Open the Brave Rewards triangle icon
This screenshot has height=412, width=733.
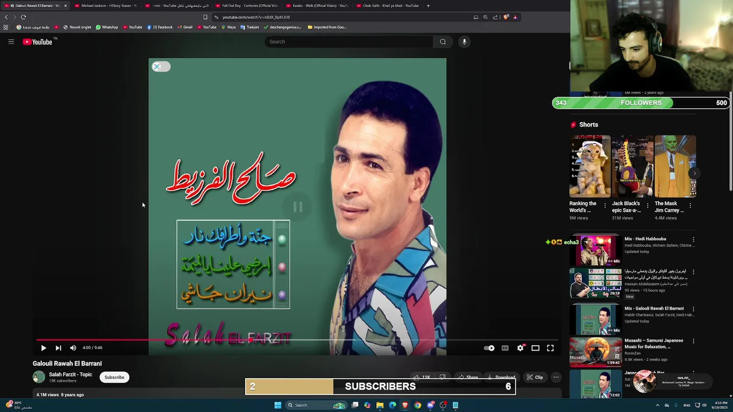515,17
